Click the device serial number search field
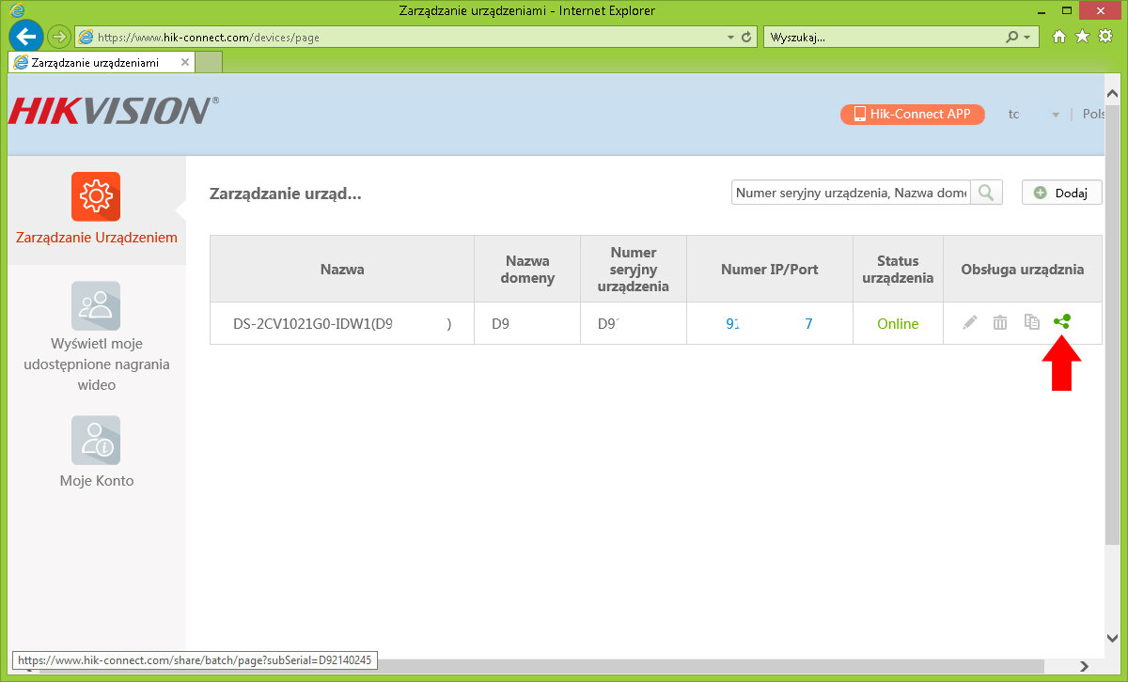This screenshot has width=1128, height=682. pyautogui.click(x=850, y=193)
